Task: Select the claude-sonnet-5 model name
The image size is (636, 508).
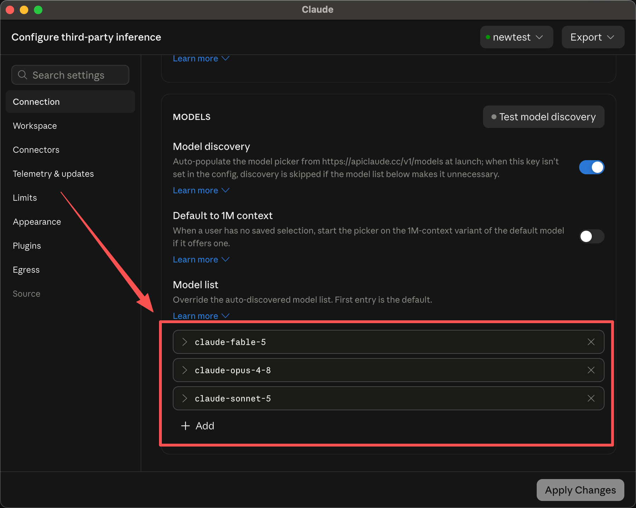Action: [233, 399]
